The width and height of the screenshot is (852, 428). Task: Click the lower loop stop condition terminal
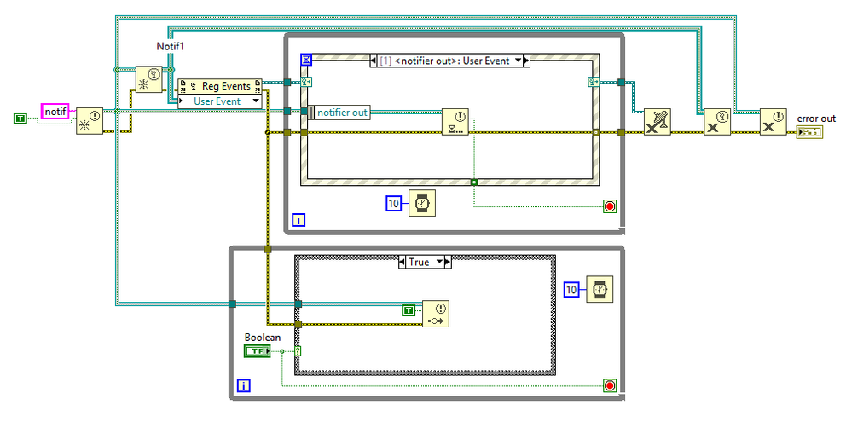click(610, 385)
